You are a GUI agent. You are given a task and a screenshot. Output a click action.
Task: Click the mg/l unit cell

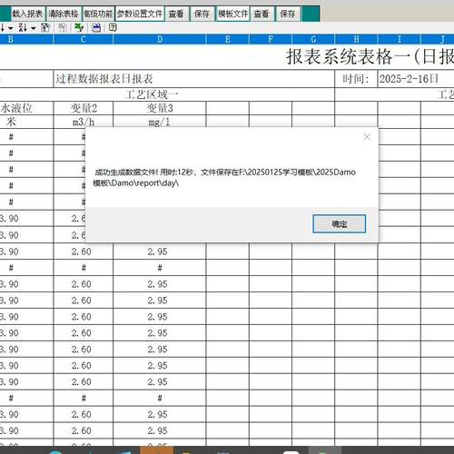tap(160, 122)
